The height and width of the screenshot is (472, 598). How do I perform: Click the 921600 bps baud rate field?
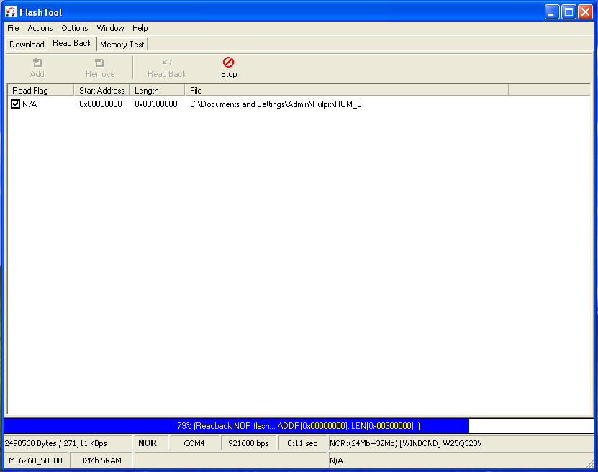(x=248, y=443)
